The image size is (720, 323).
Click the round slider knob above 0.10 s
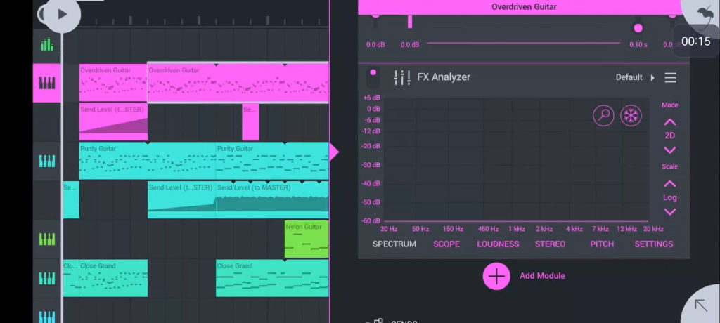point(638,29)
